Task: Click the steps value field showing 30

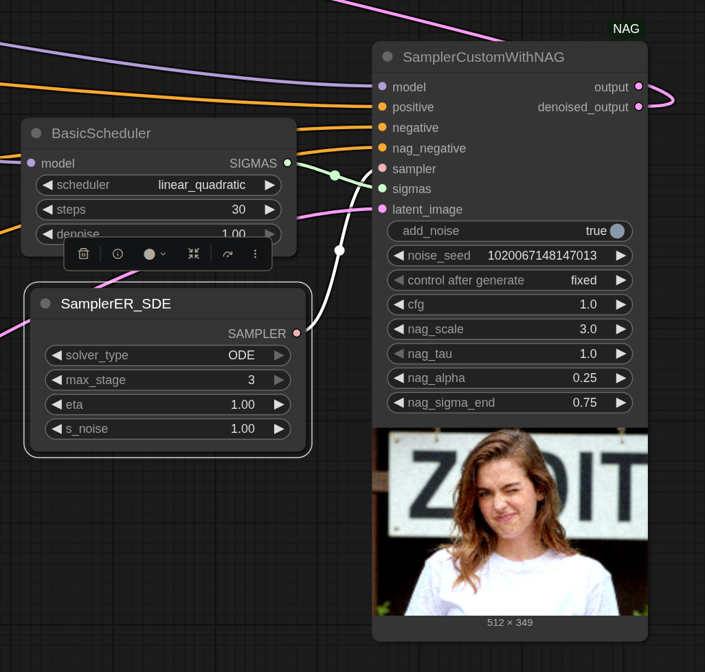Action: [x=159, y=210]
